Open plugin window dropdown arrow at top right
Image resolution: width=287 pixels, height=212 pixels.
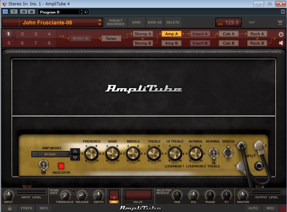[283, 12]
